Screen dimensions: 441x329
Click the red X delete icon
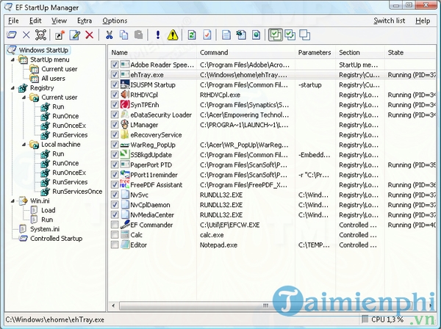point(90,35)
